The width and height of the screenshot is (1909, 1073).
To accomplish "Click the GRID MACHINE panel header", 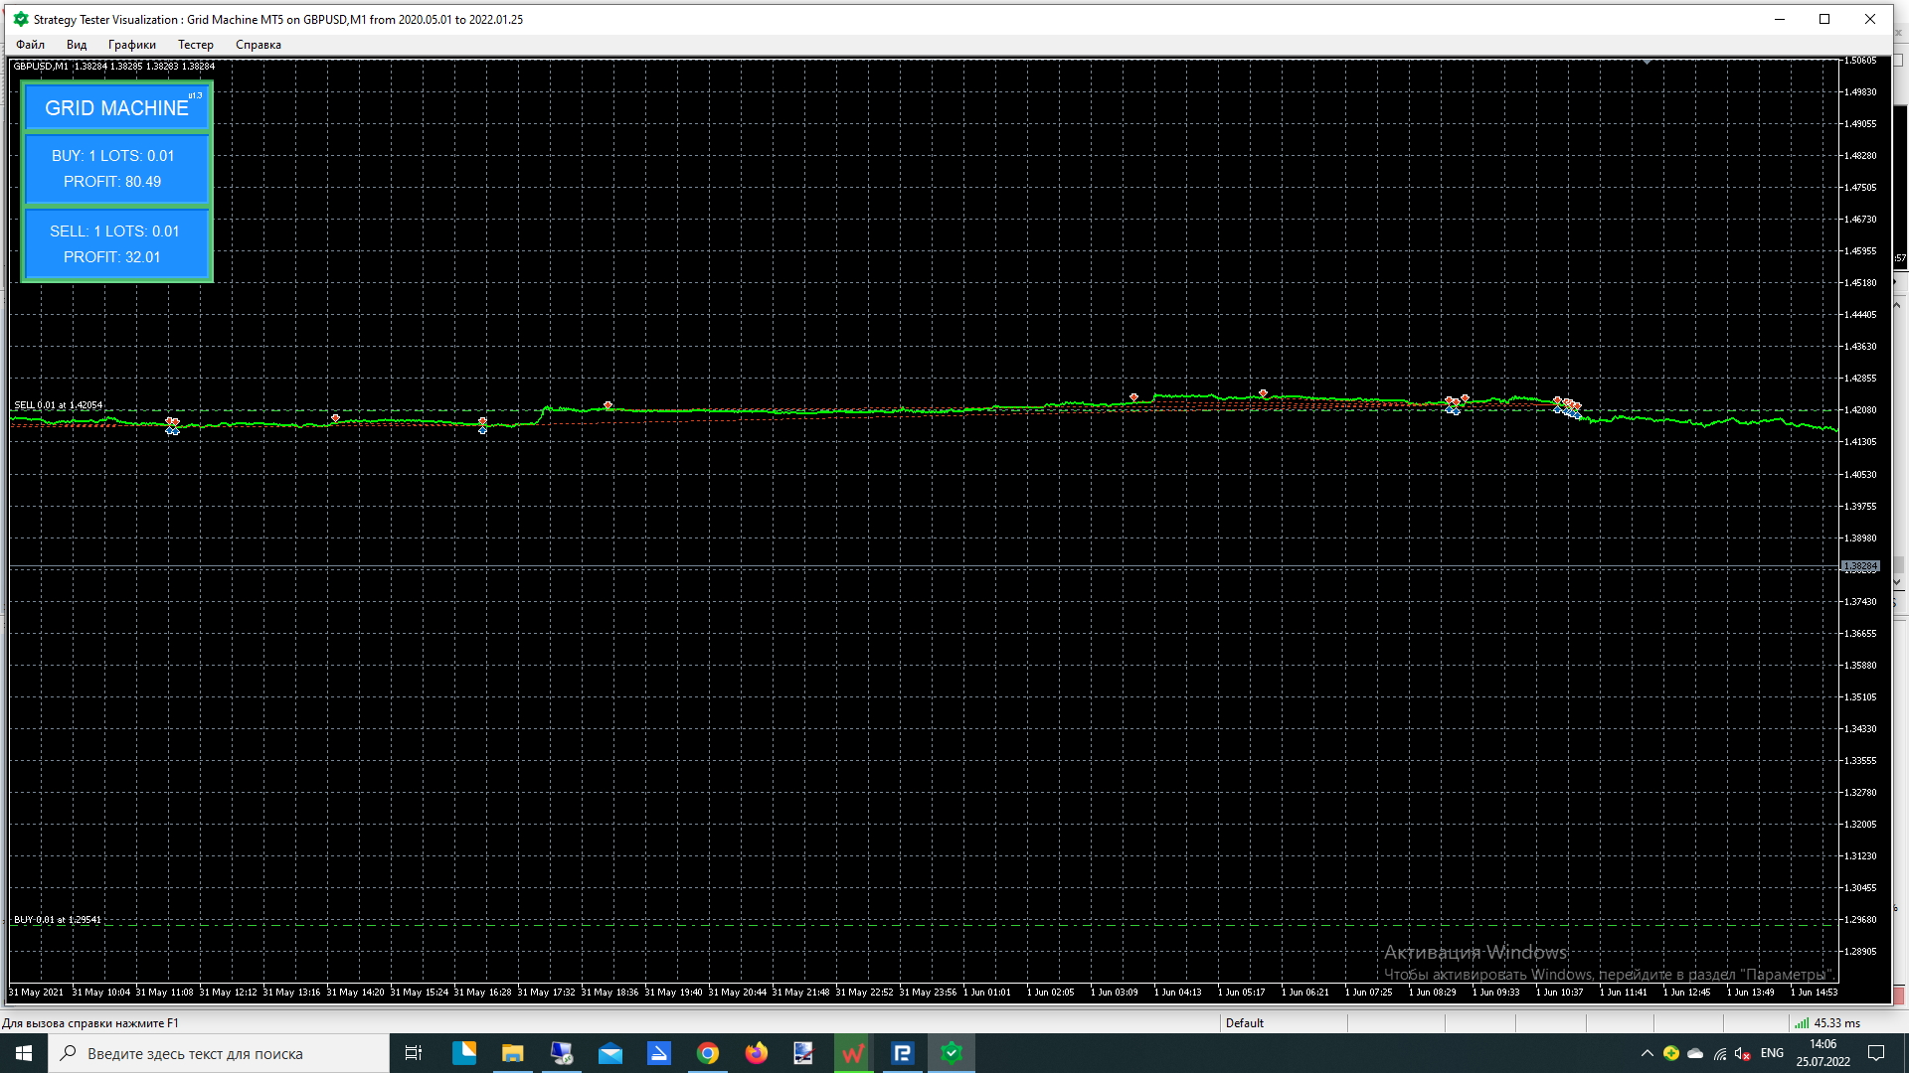I will point(116,107).
